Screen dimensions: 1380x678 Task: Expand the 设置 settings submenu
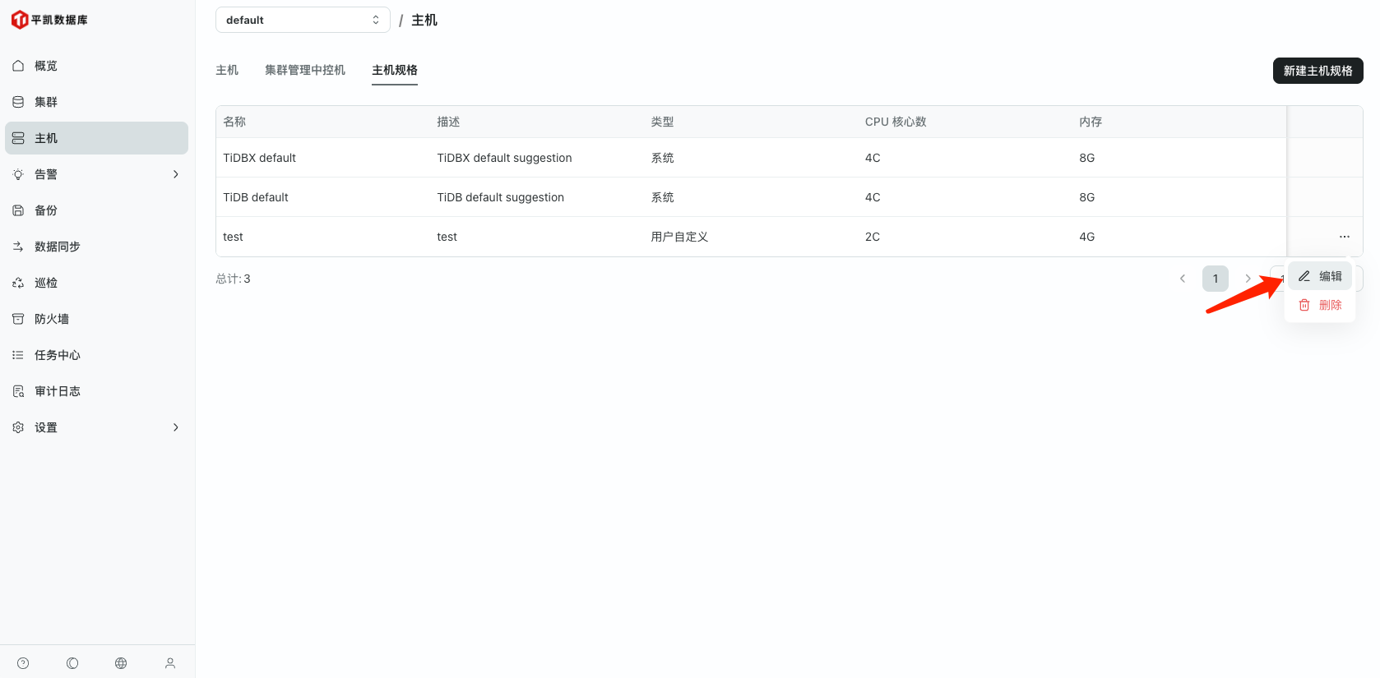(x=96, y=427)
